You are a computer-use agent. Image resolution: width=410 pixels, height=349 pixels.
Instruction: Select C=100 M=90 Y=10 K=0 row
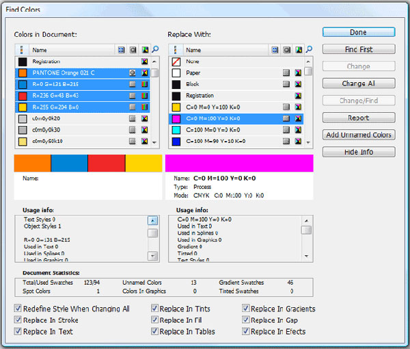click(x=236, y=141)
